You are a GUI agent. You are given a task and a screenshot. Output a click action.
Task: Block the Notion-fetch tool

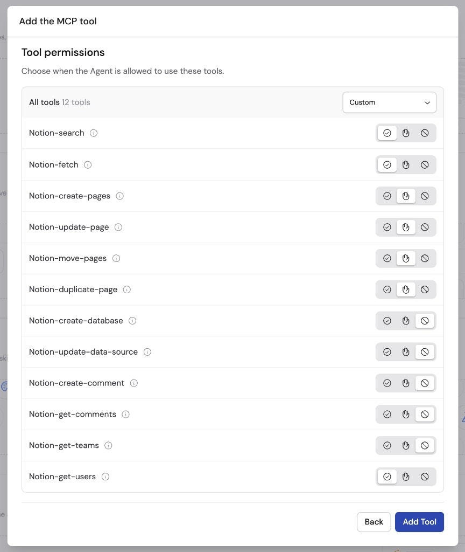[425, 164]
